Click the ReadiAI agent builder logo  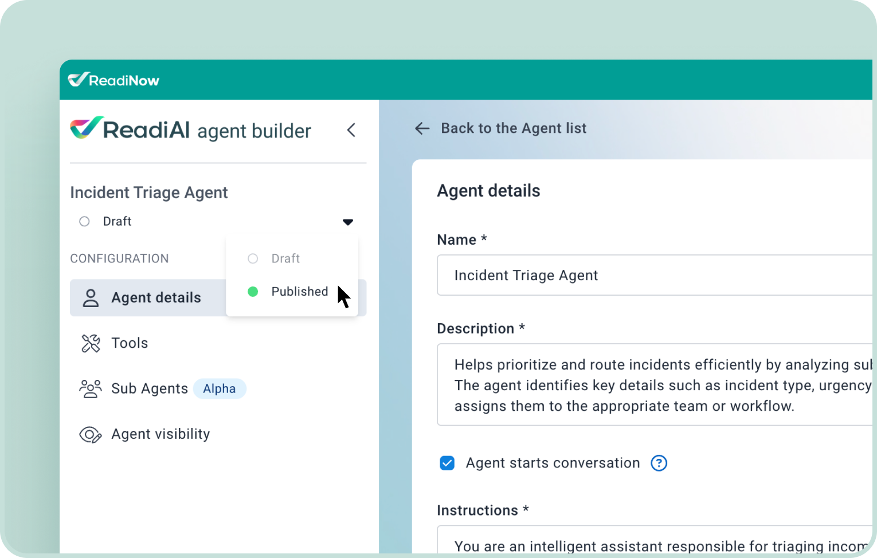pyautogui.click(x=190, y=129)
